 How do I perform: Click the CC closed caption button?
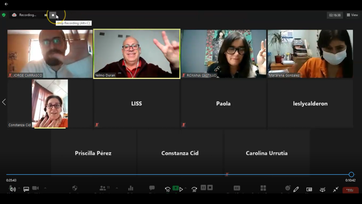(x=237, y=188)
